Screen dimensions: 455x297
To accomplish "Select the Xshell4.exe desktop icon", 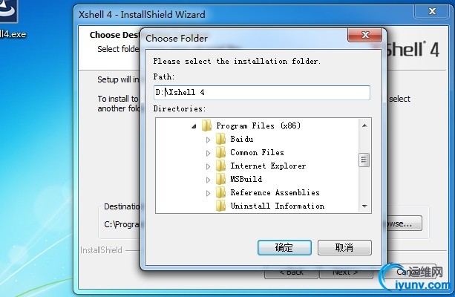I will tap(9, 19).
